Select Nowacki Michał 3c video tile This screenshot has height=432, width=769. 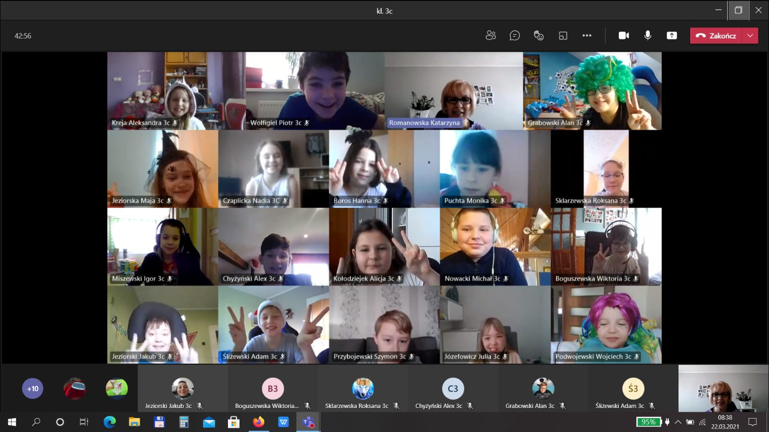(495, 247)
